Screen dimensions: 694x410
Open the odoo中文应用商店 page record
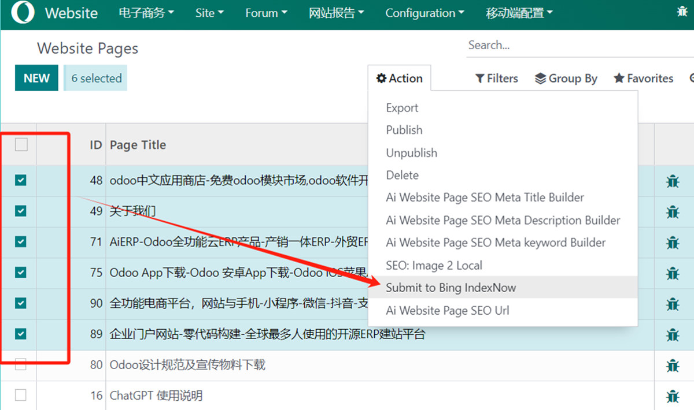click(x=239, y=181)
